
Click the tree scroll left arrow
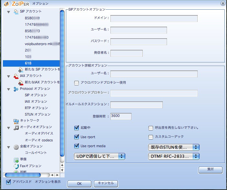pyautogui.click(x=52, y=175)
